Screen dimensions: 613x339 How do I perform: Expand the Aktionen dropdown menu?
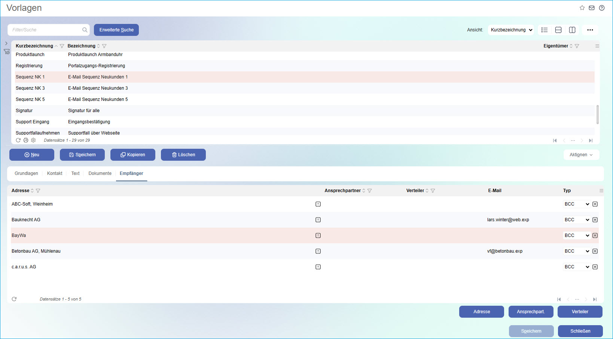click(581, 155)
